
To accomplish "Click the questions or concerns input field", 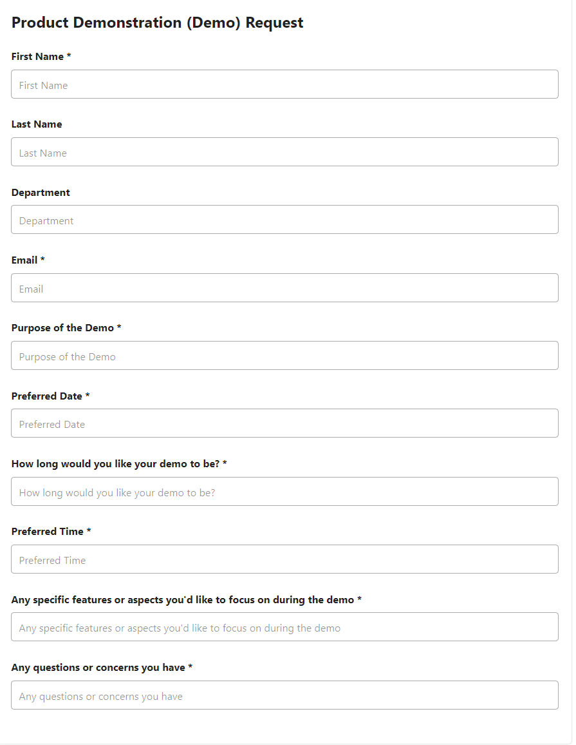I will (284, 695).
